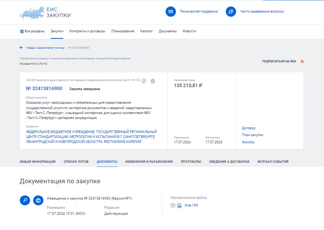Open the print icon next to the purchase header
324x230 pixels.
tap(153, 80)
